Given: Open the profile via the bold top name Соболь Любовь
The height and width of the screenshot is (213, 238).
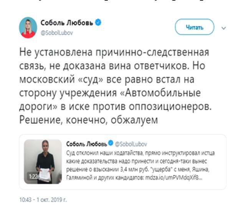Looking at the screenshot, I should pyautogui.click(x=67, y=23).
